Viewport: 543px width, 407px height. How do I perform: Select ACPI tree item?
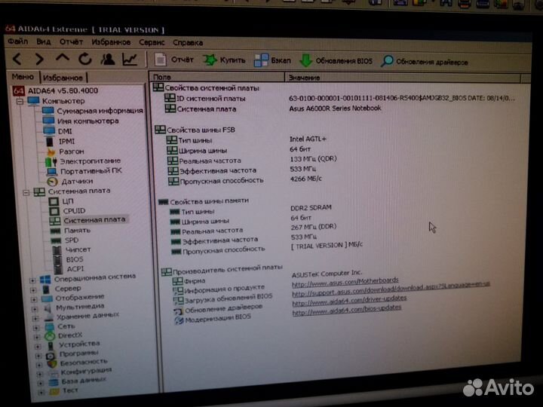pyautogui.click(x=75, y=269)
